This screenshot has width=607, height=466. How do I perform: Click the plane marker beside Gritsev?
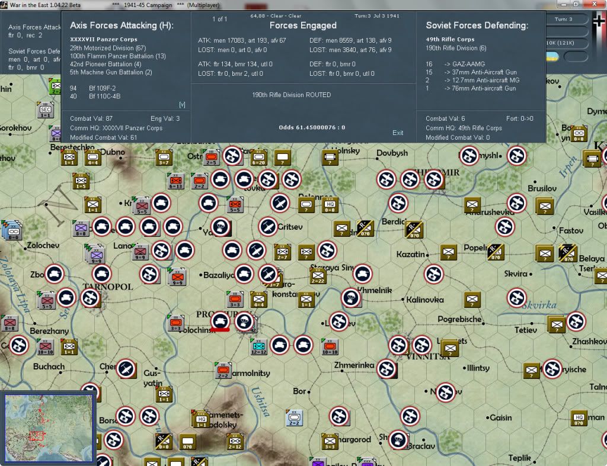(x=267, y=227)
